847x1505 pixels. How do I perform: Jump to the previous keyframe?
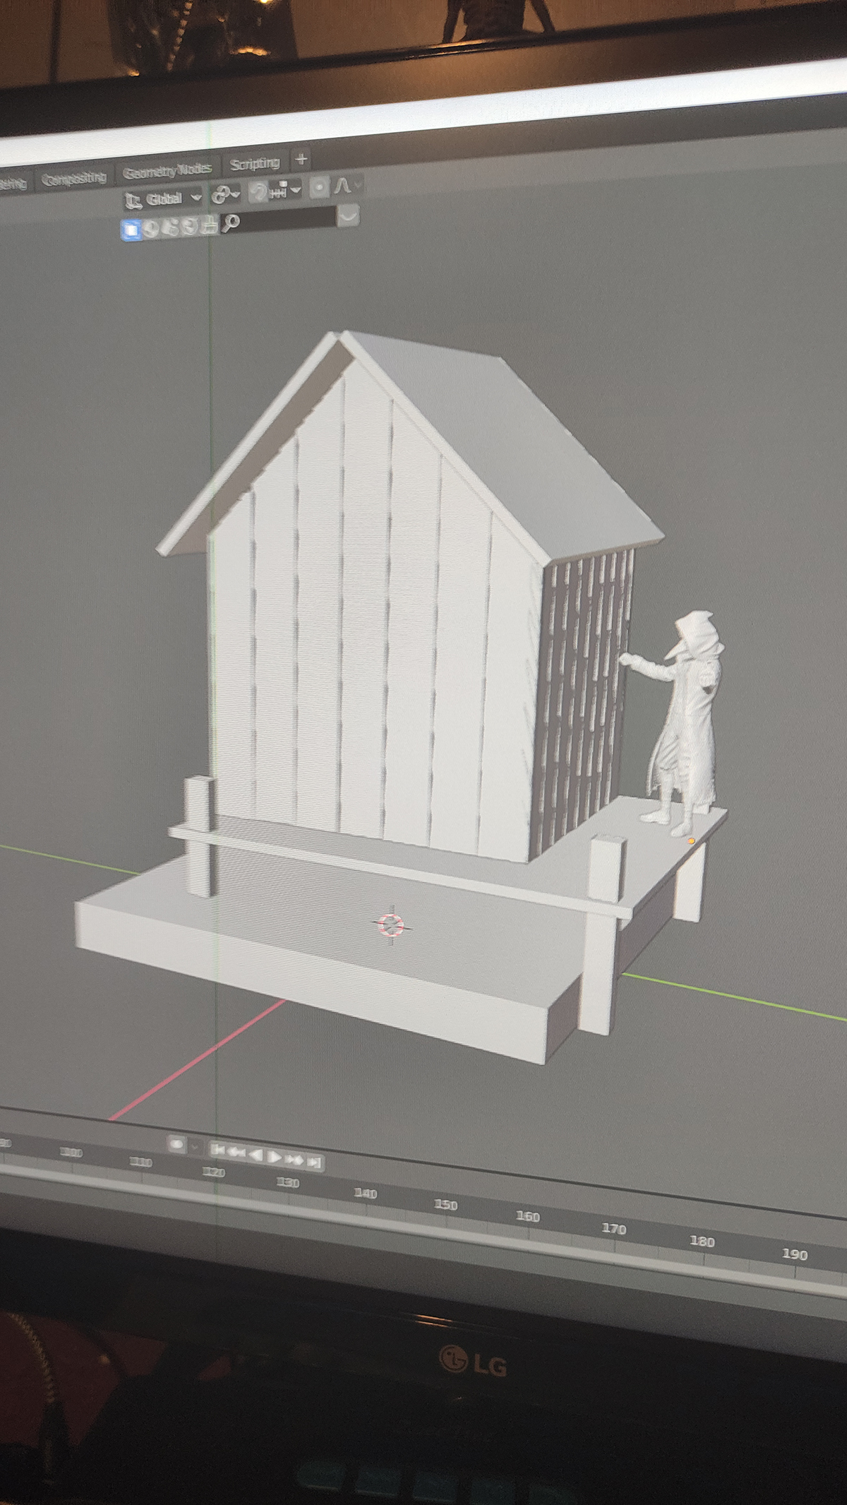pyautogui.click(x=236, y=1153)
